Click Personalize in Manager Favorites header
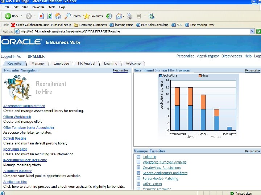Screen dimensions: 261x195 252,151
